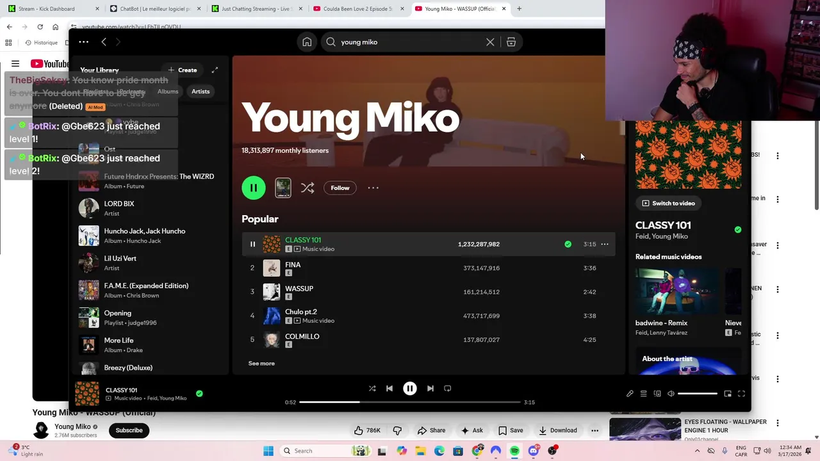Viewport: 820px width, 461px height.
Task: Save the YouTube video to a playlist
Action: pos(511,430)
